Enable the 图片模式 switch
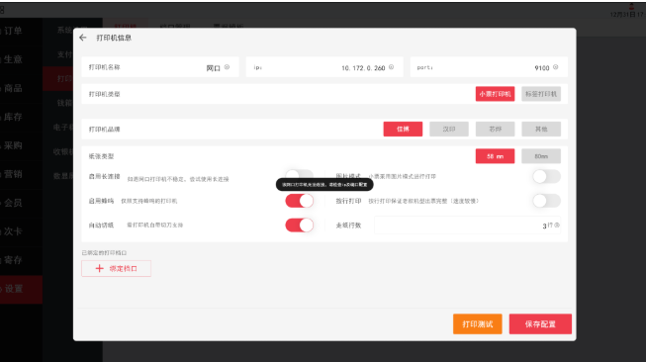The height and width of the screenshot is (362, 646). coord(546,176)
